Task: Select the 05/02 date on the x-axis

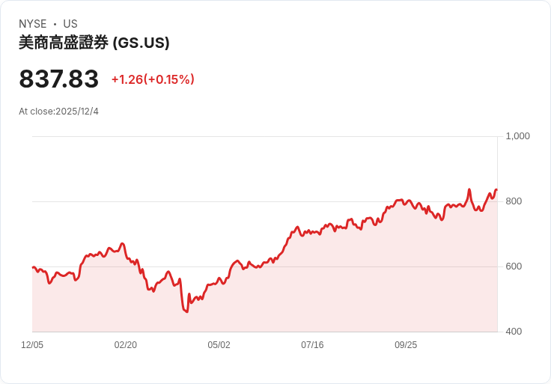Action: coord(219,345)
